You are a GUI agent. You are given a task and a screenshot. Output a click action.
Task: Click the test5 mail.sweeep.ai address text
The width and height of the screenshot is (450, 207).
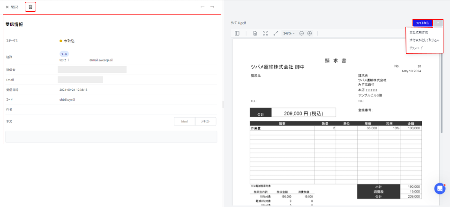click(86, 60)
